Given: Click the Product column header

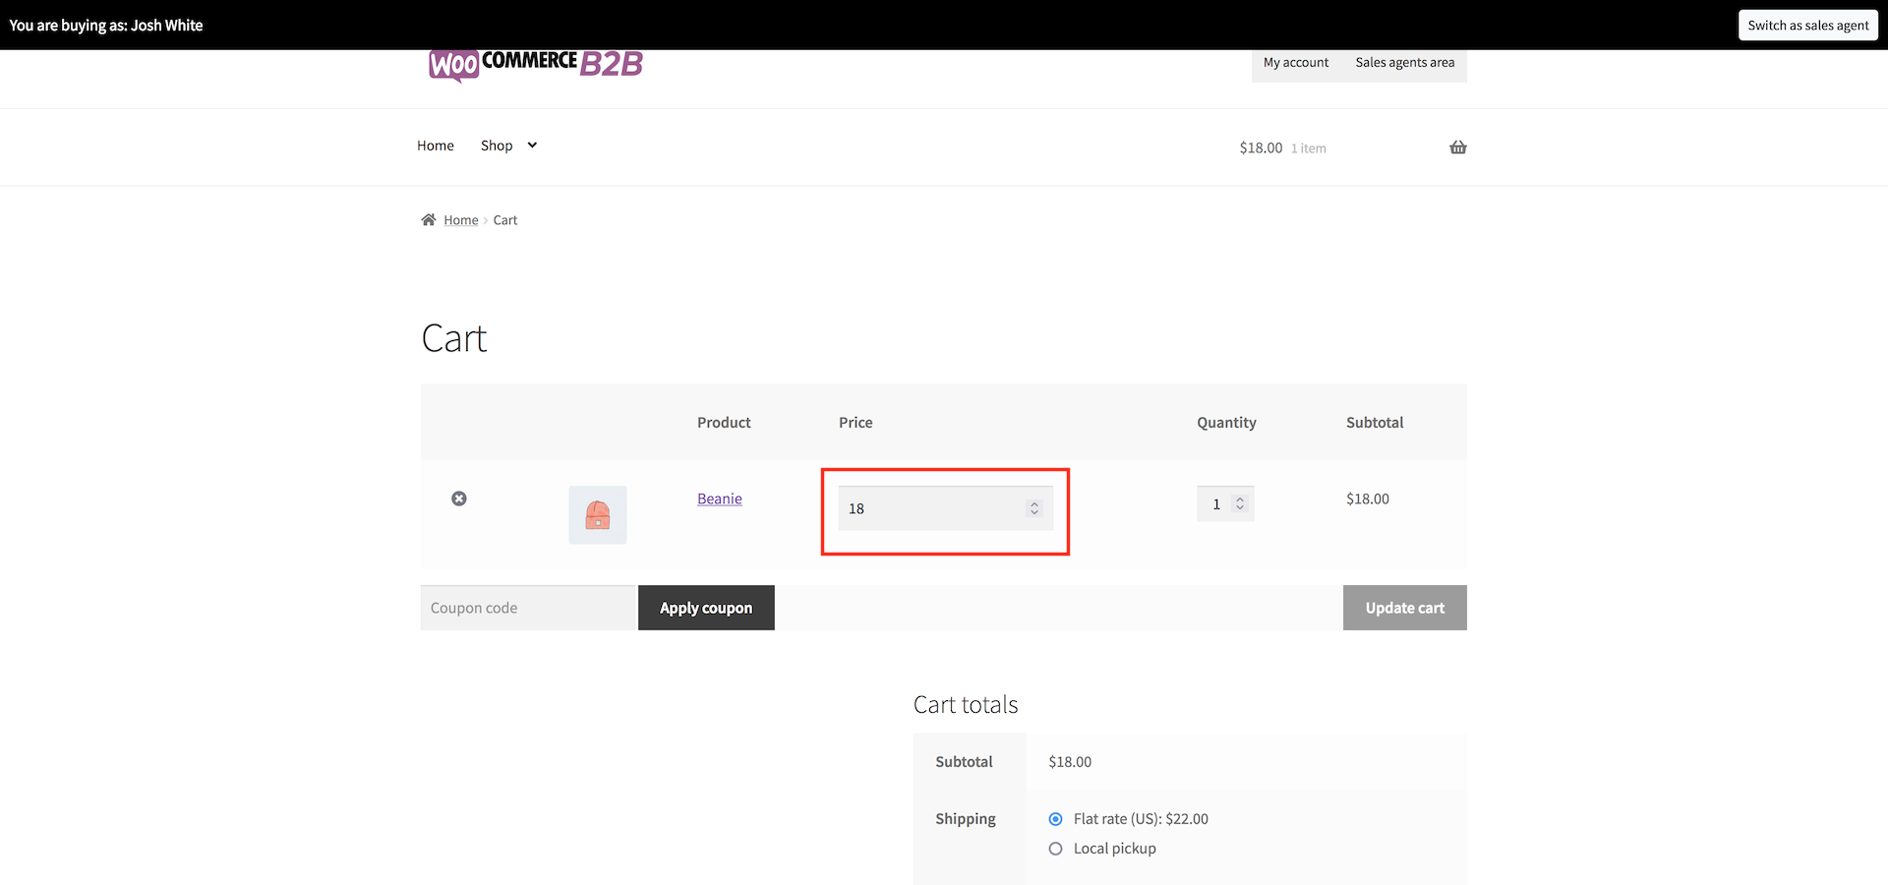Looking at the screenshot, I should [724, 422].
